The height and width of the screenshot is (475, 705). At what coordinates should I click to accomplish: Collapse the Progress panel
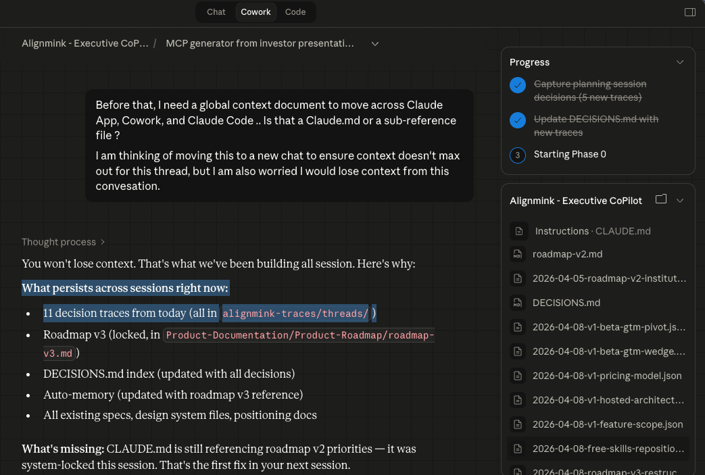pyautogui.click(x=680, y=62)
